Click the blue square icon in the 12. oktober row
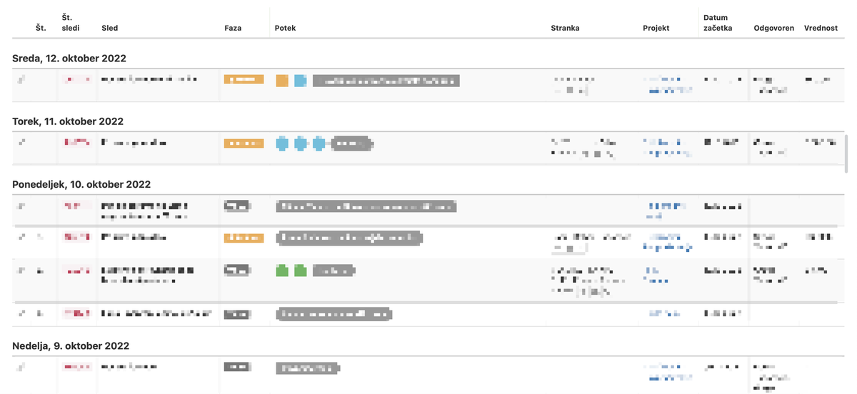The image size is (857, 394). (301, 81)
